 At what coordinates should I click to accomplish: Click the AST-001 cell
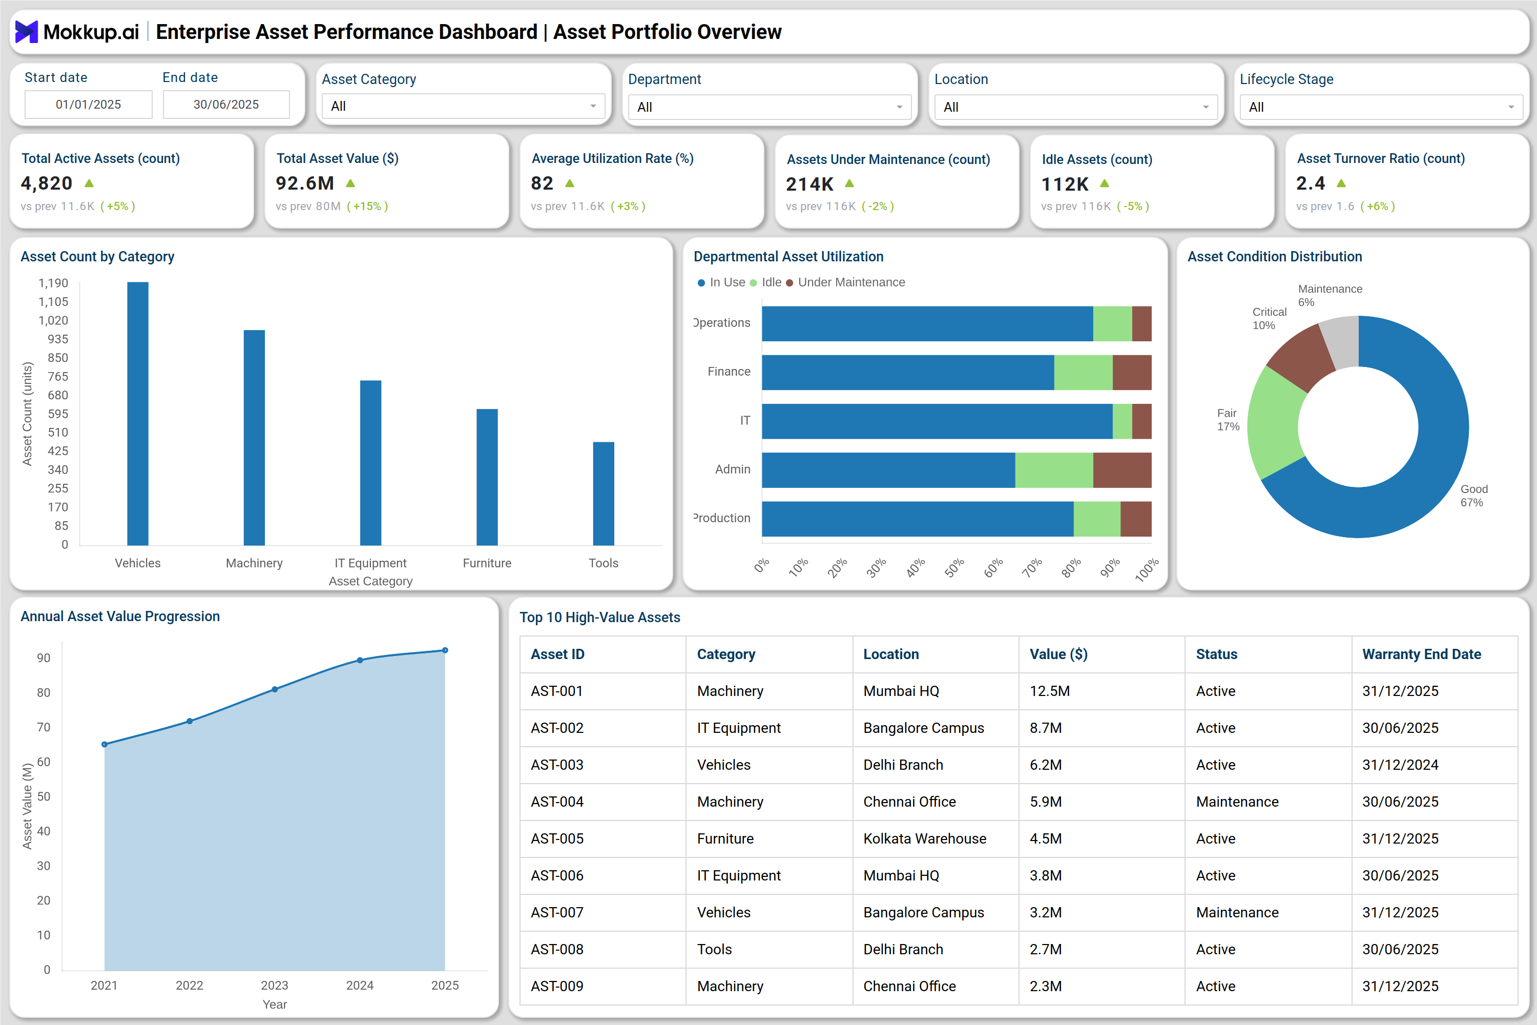pos(603,691)
